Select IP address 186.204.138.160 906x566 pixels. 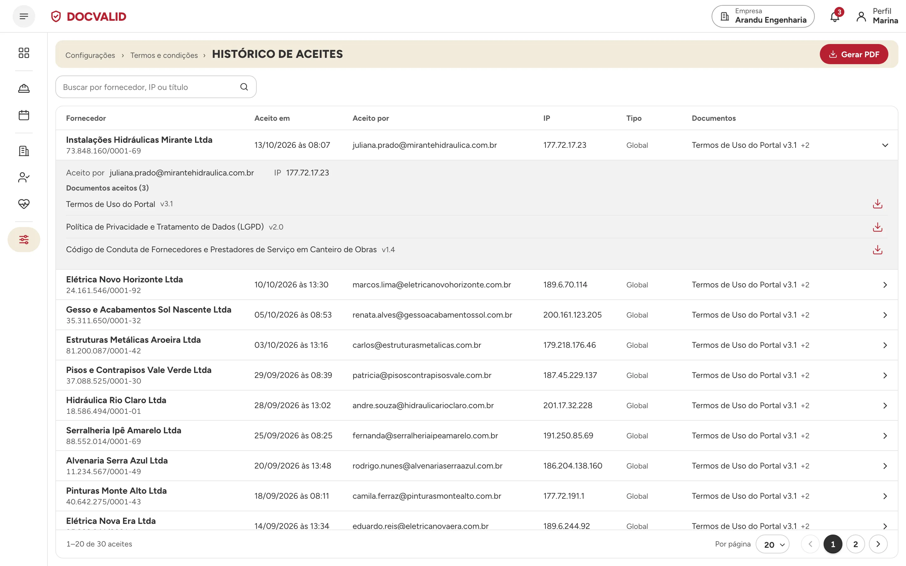[x=573, y=466]
